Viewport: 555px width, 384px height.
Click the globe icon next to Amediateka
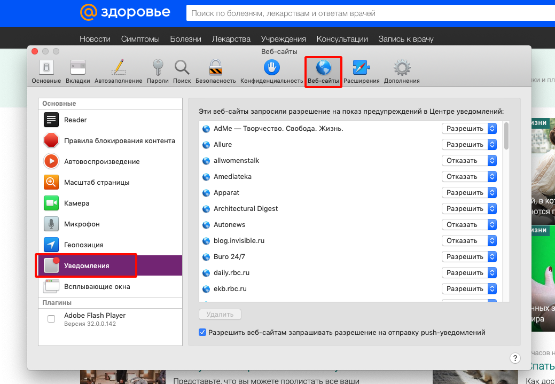pos(206,177)
